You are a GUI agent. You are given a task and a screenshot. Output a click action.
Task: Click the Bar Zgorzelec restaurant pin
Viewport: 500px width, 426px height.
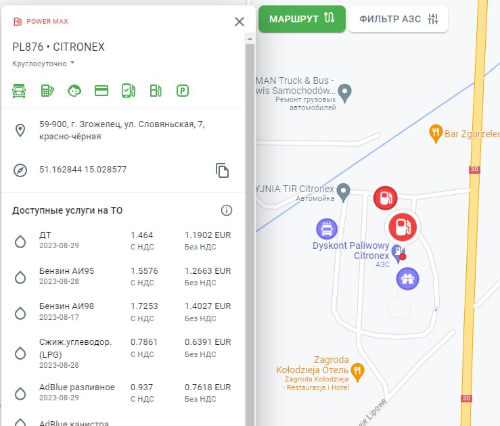[436, 133]
